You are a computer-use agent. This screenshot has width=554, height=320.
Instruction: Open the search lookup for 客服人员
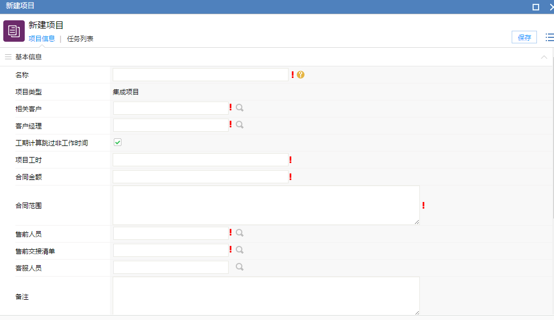[240, 267]
